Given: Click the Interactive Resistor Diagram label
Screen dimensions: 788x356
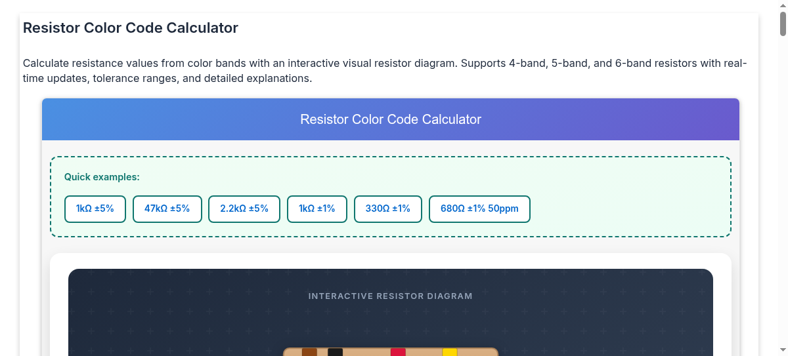Looking at the screenshot, I should tap(391, 296).
